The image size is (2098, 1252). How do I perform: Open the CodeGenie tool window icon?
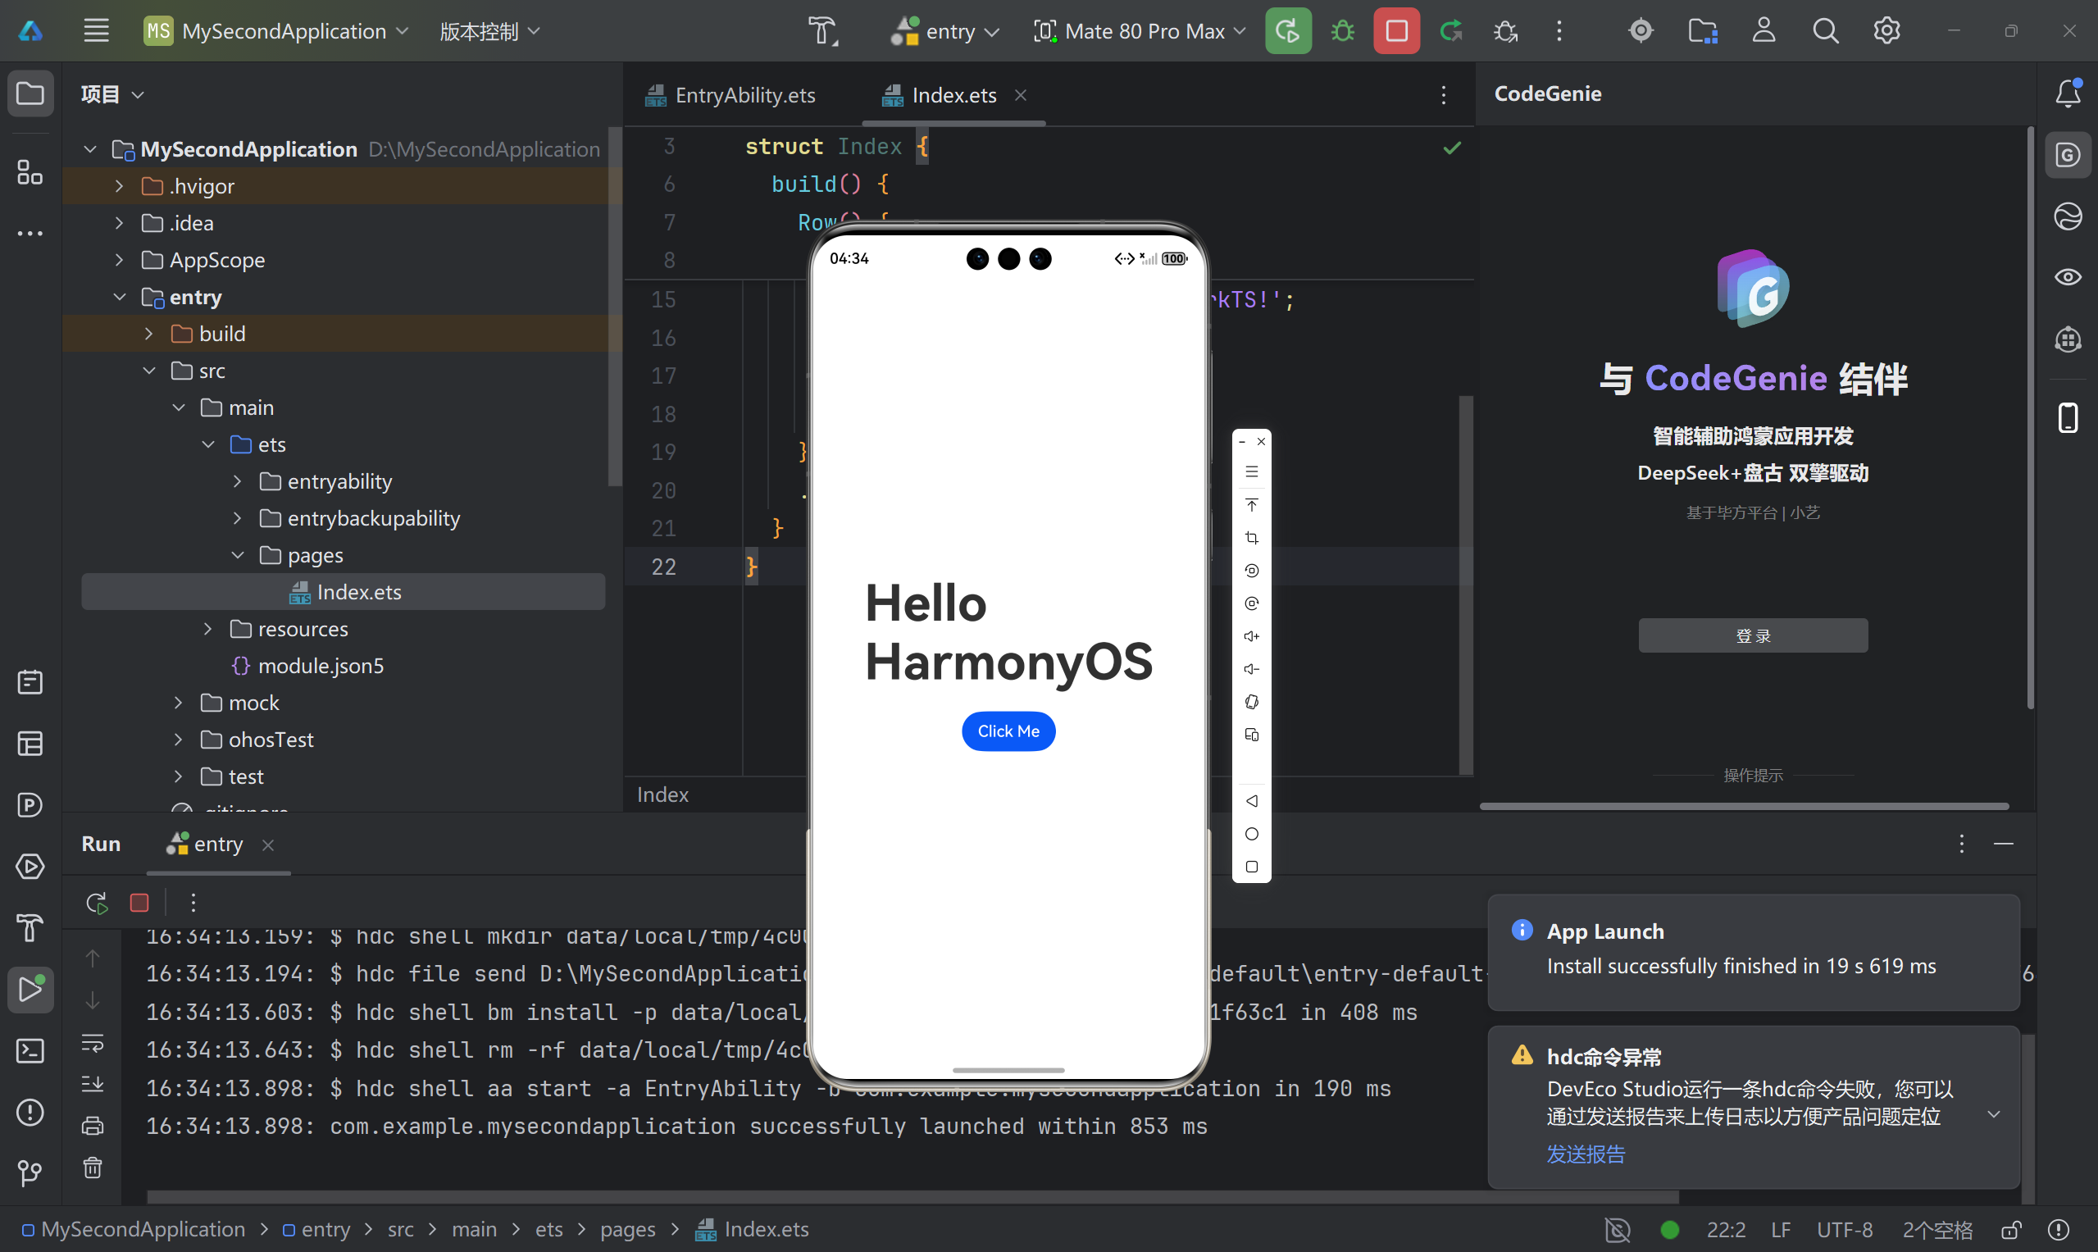pos(2068,155)
